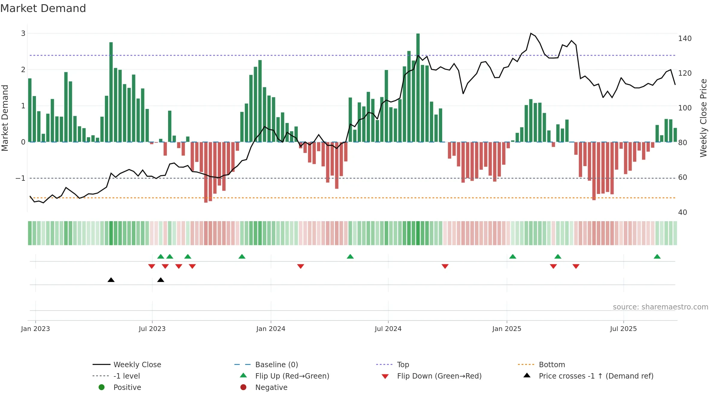Click the −1 demand axis tick
The image size is (719, 404).
pos(20,178)
